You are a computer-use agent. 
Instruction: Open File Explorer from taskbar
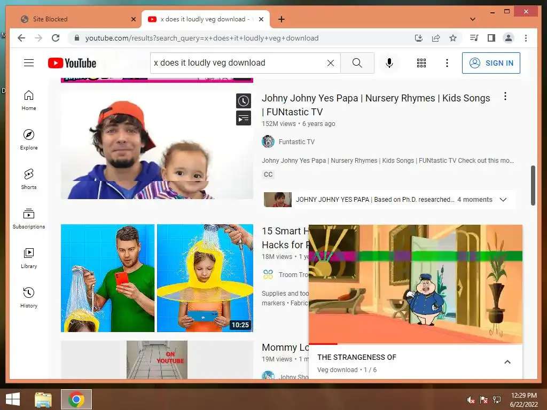coord(43,399)
